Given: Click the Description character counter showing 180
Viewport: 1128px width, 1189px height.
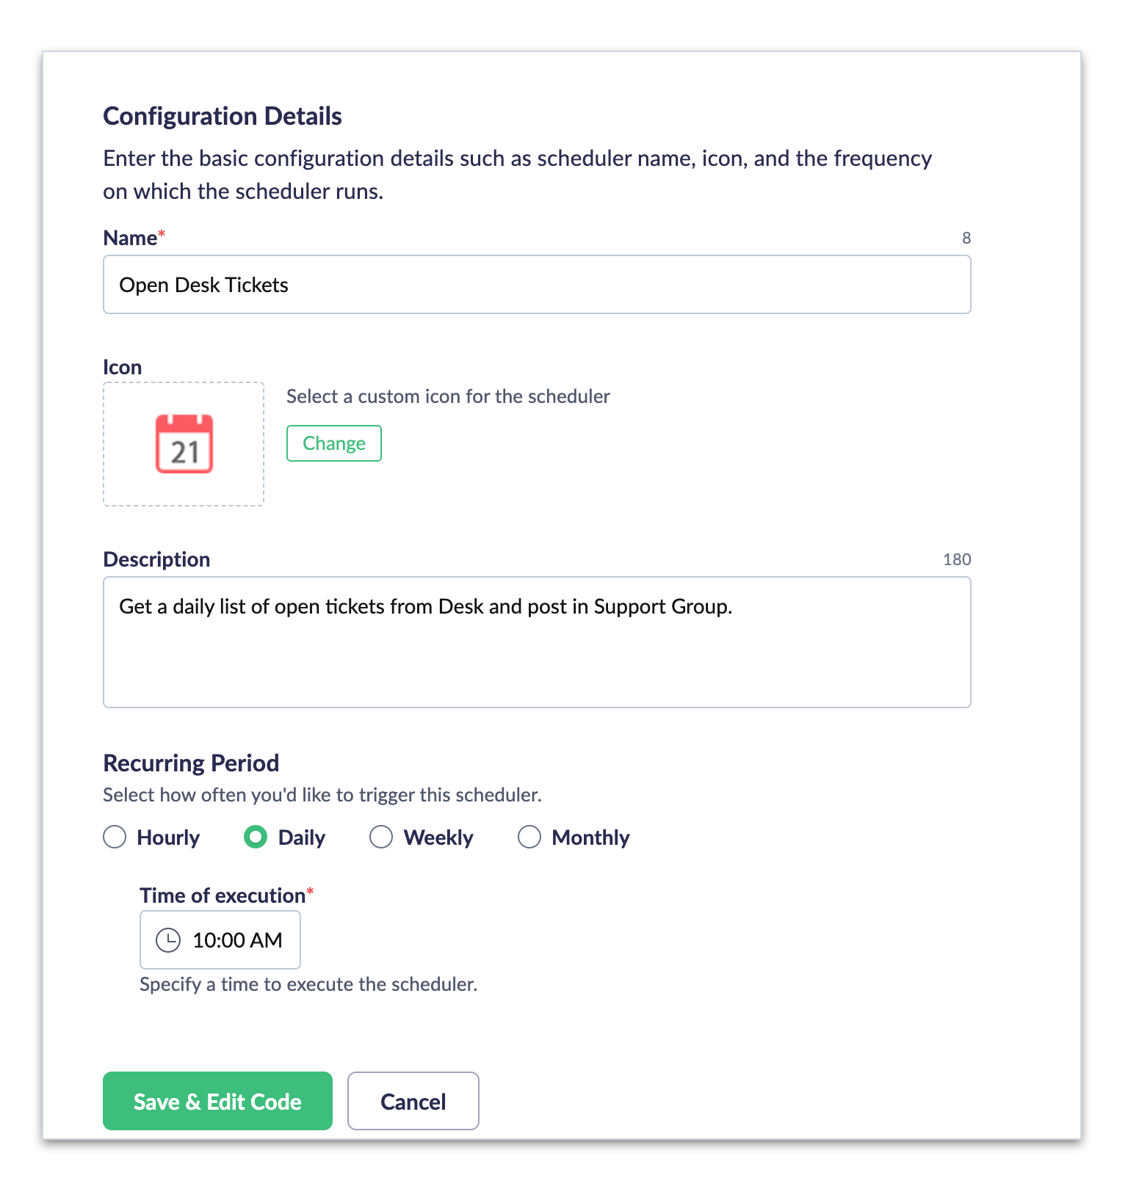Looking at the screenshot, I should [957, 559].
